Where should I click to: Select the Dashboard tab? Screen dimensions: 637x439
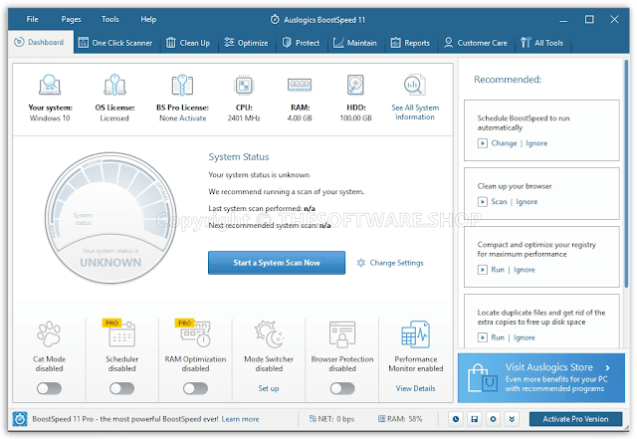[40, 42]
